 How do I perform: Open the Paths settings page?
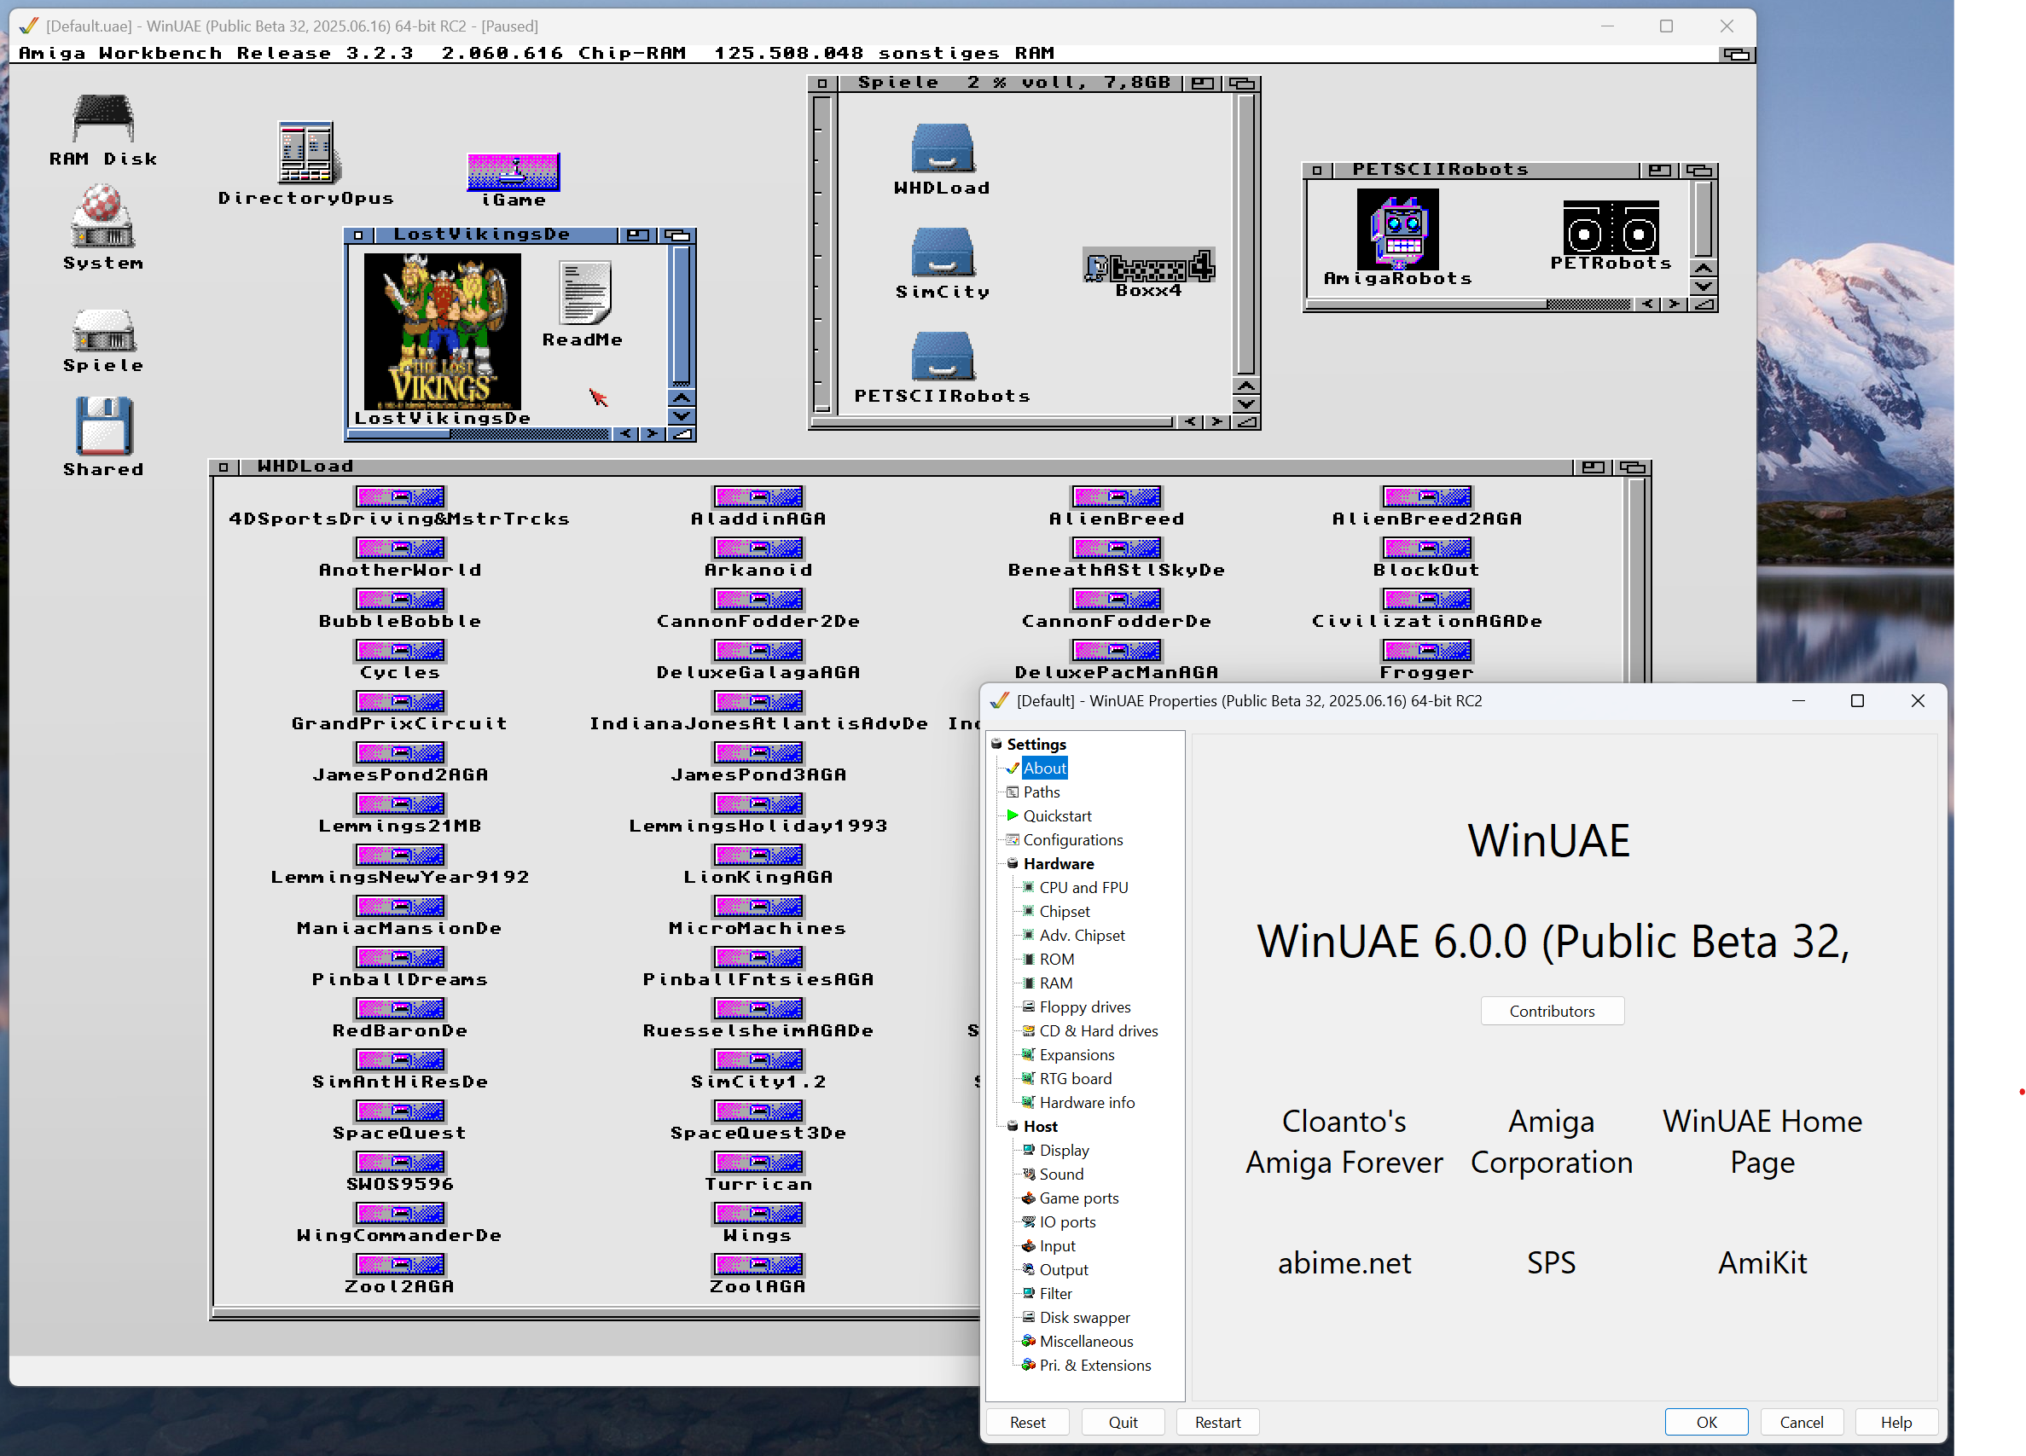(x=1042, y=792)
